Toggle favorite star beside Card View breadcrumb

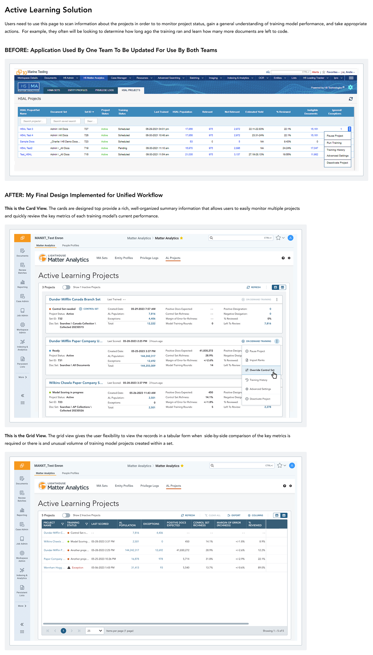(x=182, y=238)
